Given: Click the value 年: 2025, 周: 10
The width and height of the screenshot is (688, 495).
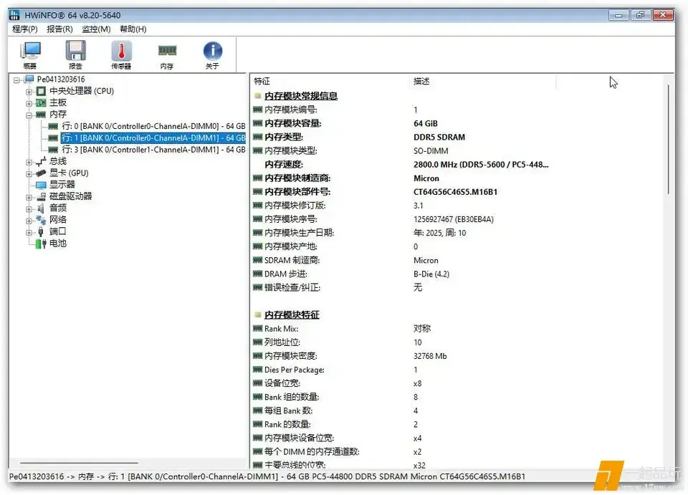Looking at the screenshot, I should coord(439,233).
